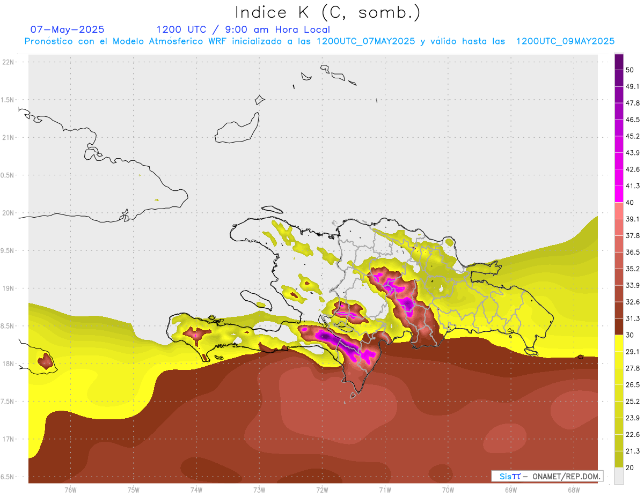Click the legend value "50"

point(630,70)
